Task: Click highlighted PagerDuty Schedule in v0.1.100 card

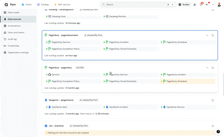Action: pyautogui.click(x=187, y=81)
